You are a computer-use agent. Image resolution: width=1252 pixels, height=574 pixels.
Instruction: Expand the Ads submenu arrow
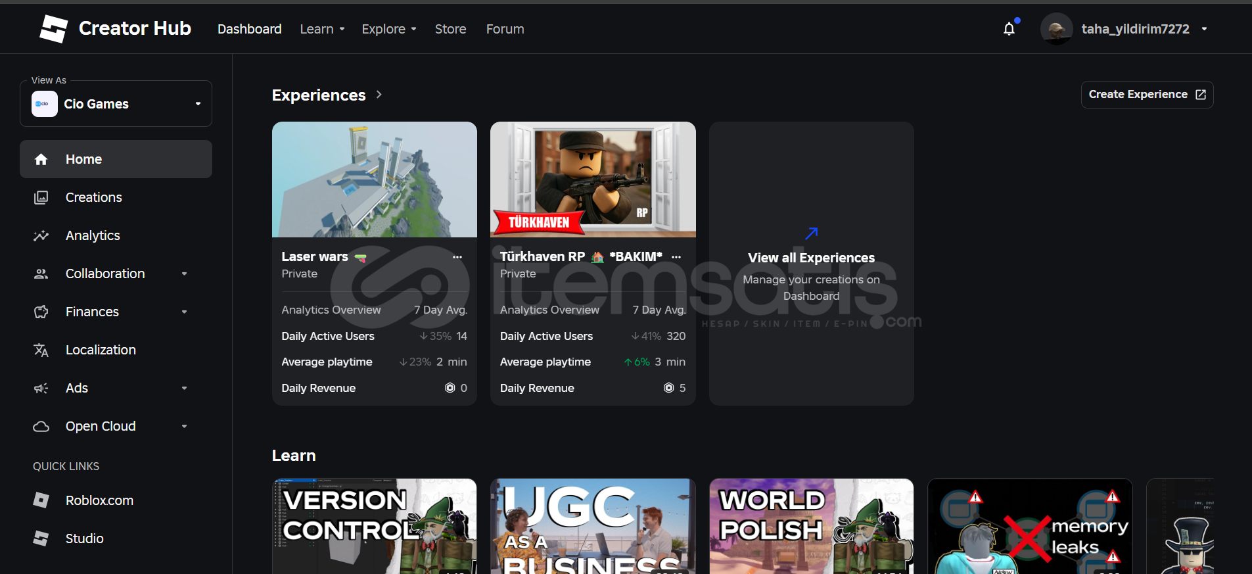(x=185, y=388)
